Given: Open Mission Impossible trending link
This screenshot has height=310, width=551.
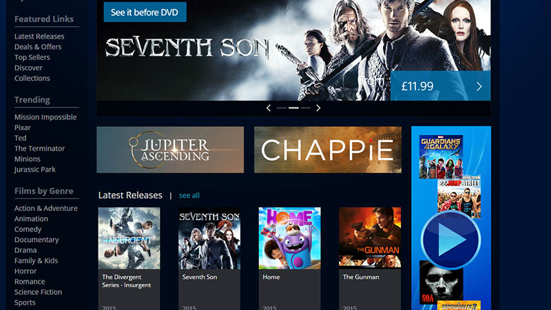Looking at the screenshot, I should tap(45, 117).
